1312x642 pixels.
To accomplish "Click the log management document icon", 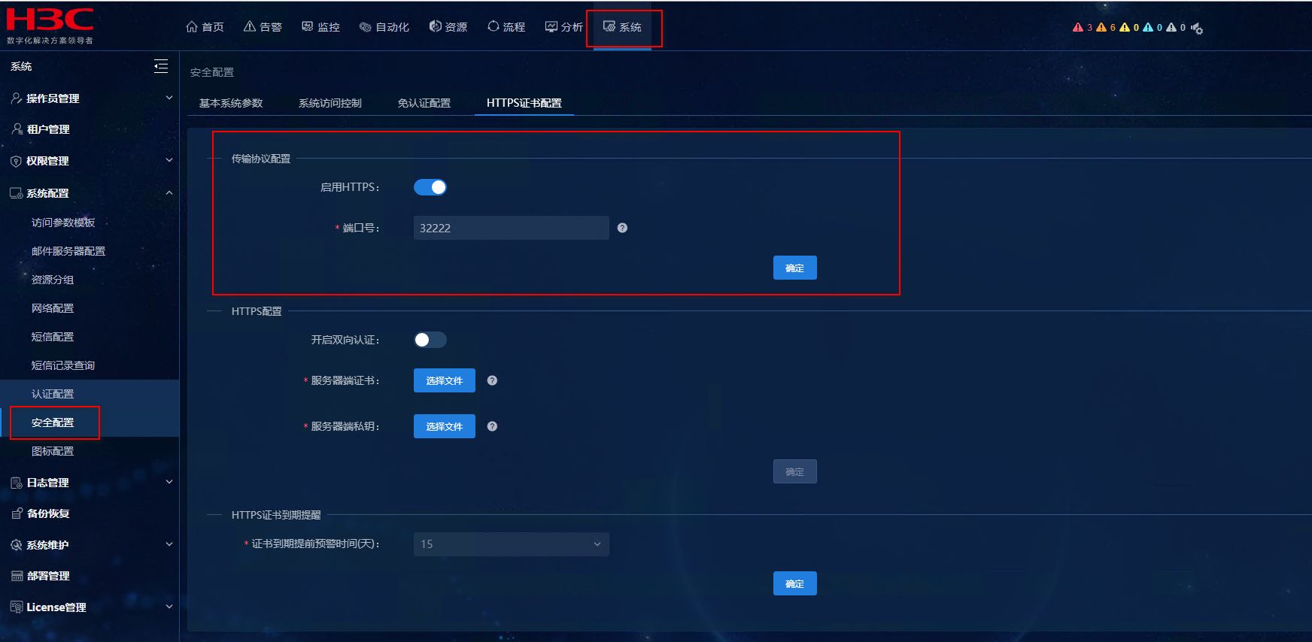I will click(x=17, y=483).
